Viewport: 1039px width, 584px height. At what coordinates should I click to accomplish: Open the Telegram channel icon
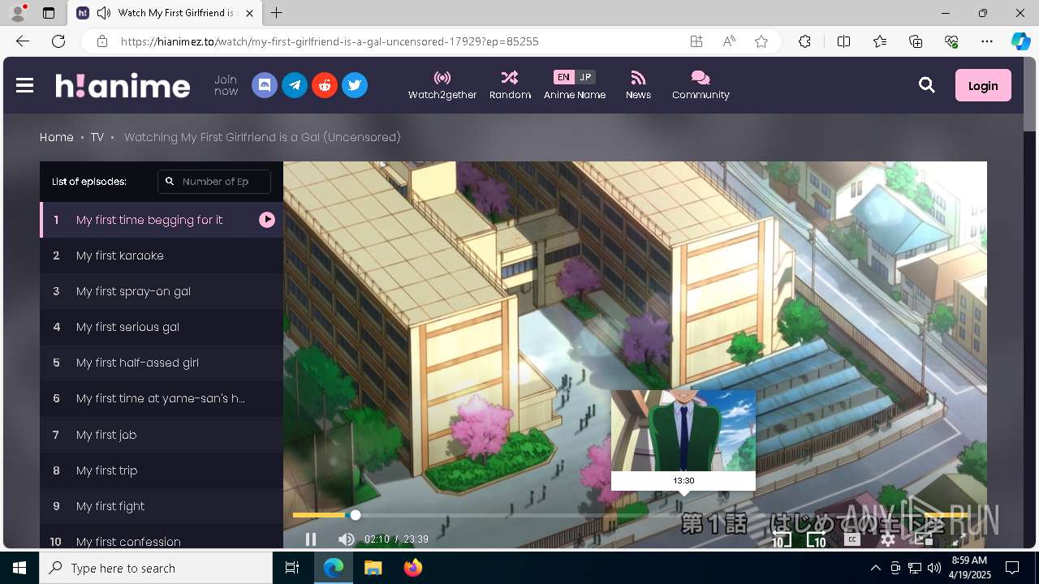tap(295, 85)
